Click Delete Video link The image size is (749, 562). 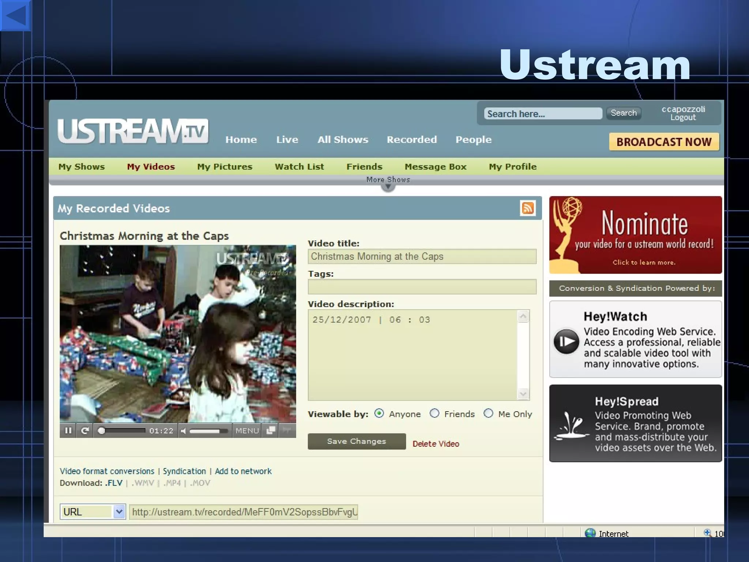pyautogui.click(x=436, y=443)
